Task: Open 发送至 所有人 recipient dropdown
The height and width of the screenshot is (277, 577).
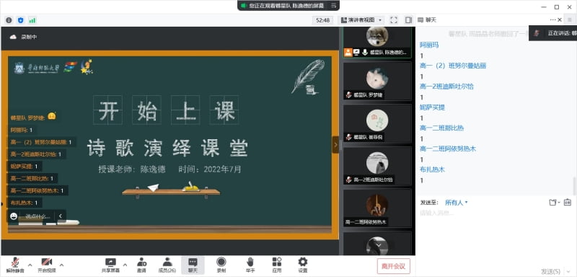Action: (x=457, y=202)
